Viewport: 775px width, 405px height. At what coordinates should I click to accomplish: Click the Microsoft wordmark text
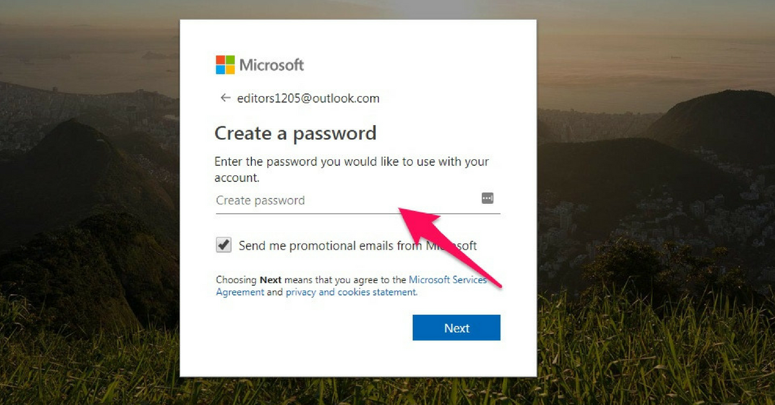point(271,65)
